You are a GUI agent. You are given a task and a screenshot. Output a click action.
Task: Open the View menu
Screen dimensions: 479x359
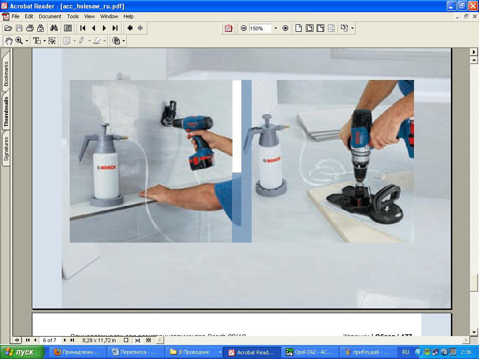(x=89, y=16)
